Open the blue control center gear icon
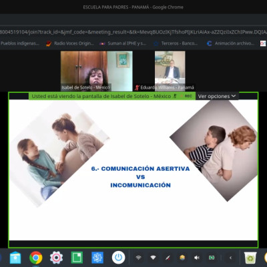This screenshot has width=267, height=267. [x=97, y=258]
